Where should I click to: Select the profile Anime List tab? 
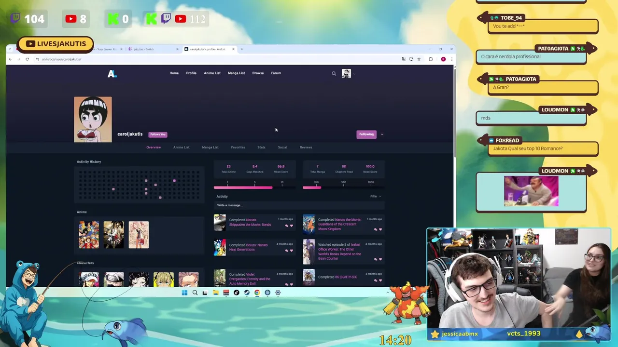pyautogui.click(x=181, y=147)
